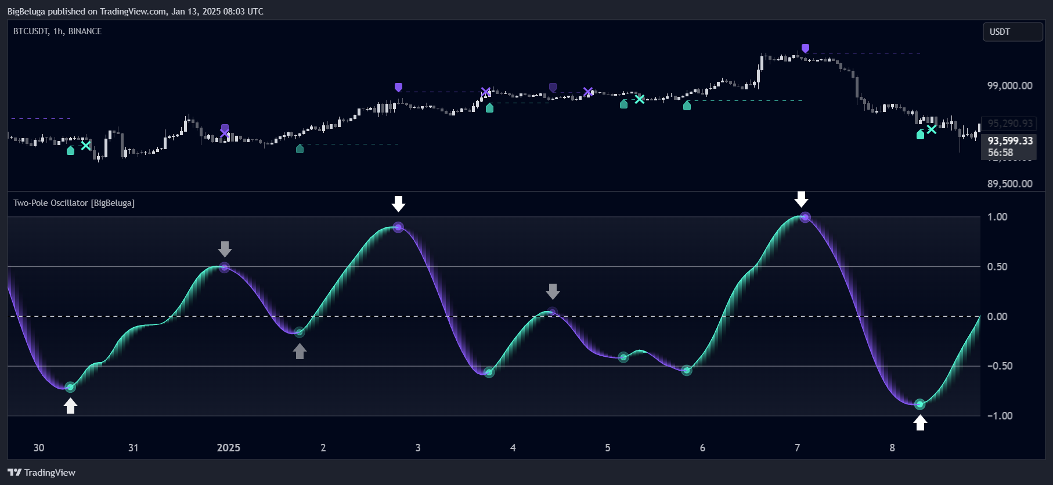Click the purple X mark on Jan 3 evening
The image size is (1053, 485).
(486, 92)
